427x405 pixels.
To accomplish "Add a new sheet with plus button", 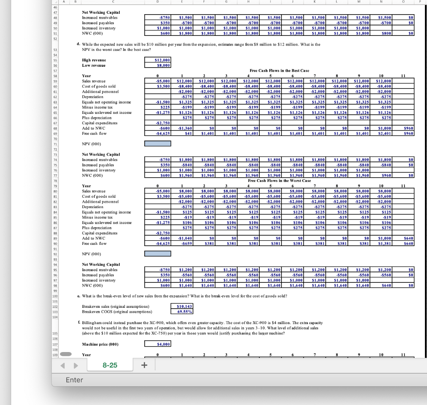I will pos(144,365).
